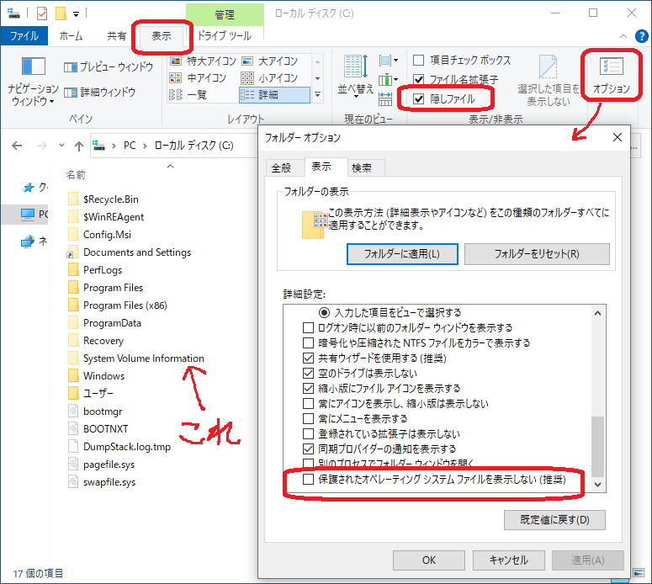The width and height of the screenshot is (652, 584).
Task: Choose Extra large icons (特大アイコン) layout
Action: point(203,61)
